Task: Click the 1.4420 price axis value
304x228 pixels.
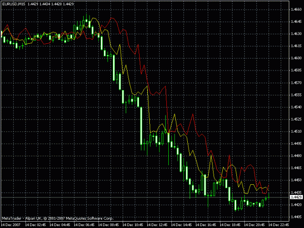Action: click(x=296, y=205)
